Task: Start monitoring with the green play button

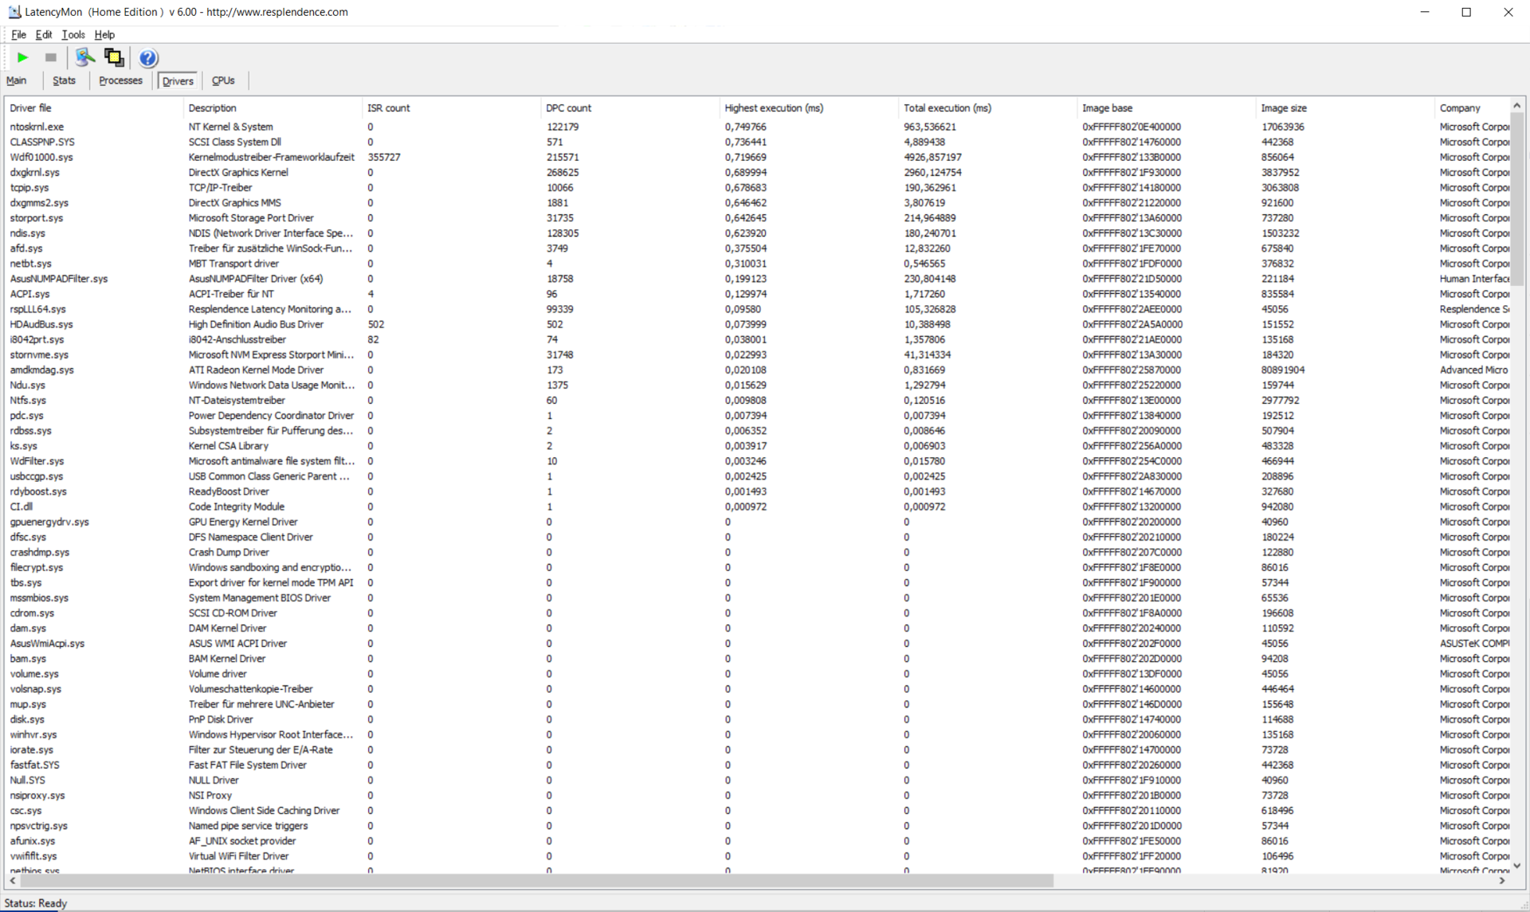Action: [22, 57]
